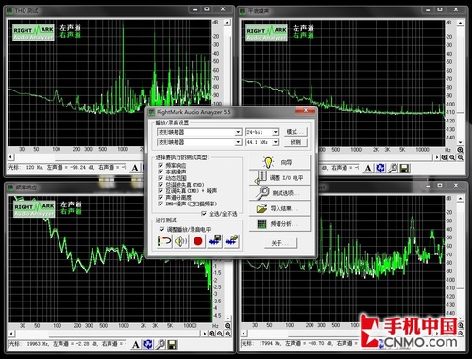This screenshot has height=359, width=472.
Task: Click wrench icon in 频率响应 window
Action: [160, 345]
